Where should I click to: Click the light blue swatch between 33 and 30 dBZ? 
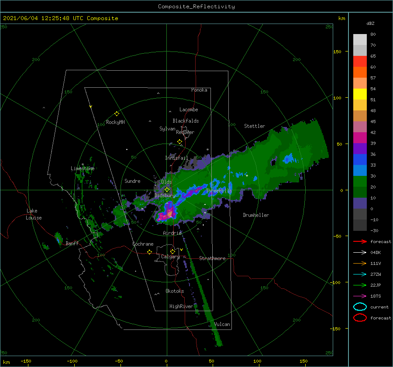coord(360,170)
